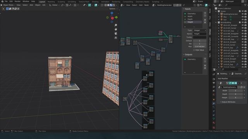The height and width of the screenshot is (139, 248).
Task: Open Node Wrangler sidebar tab
Action: [x=210, y=44]
